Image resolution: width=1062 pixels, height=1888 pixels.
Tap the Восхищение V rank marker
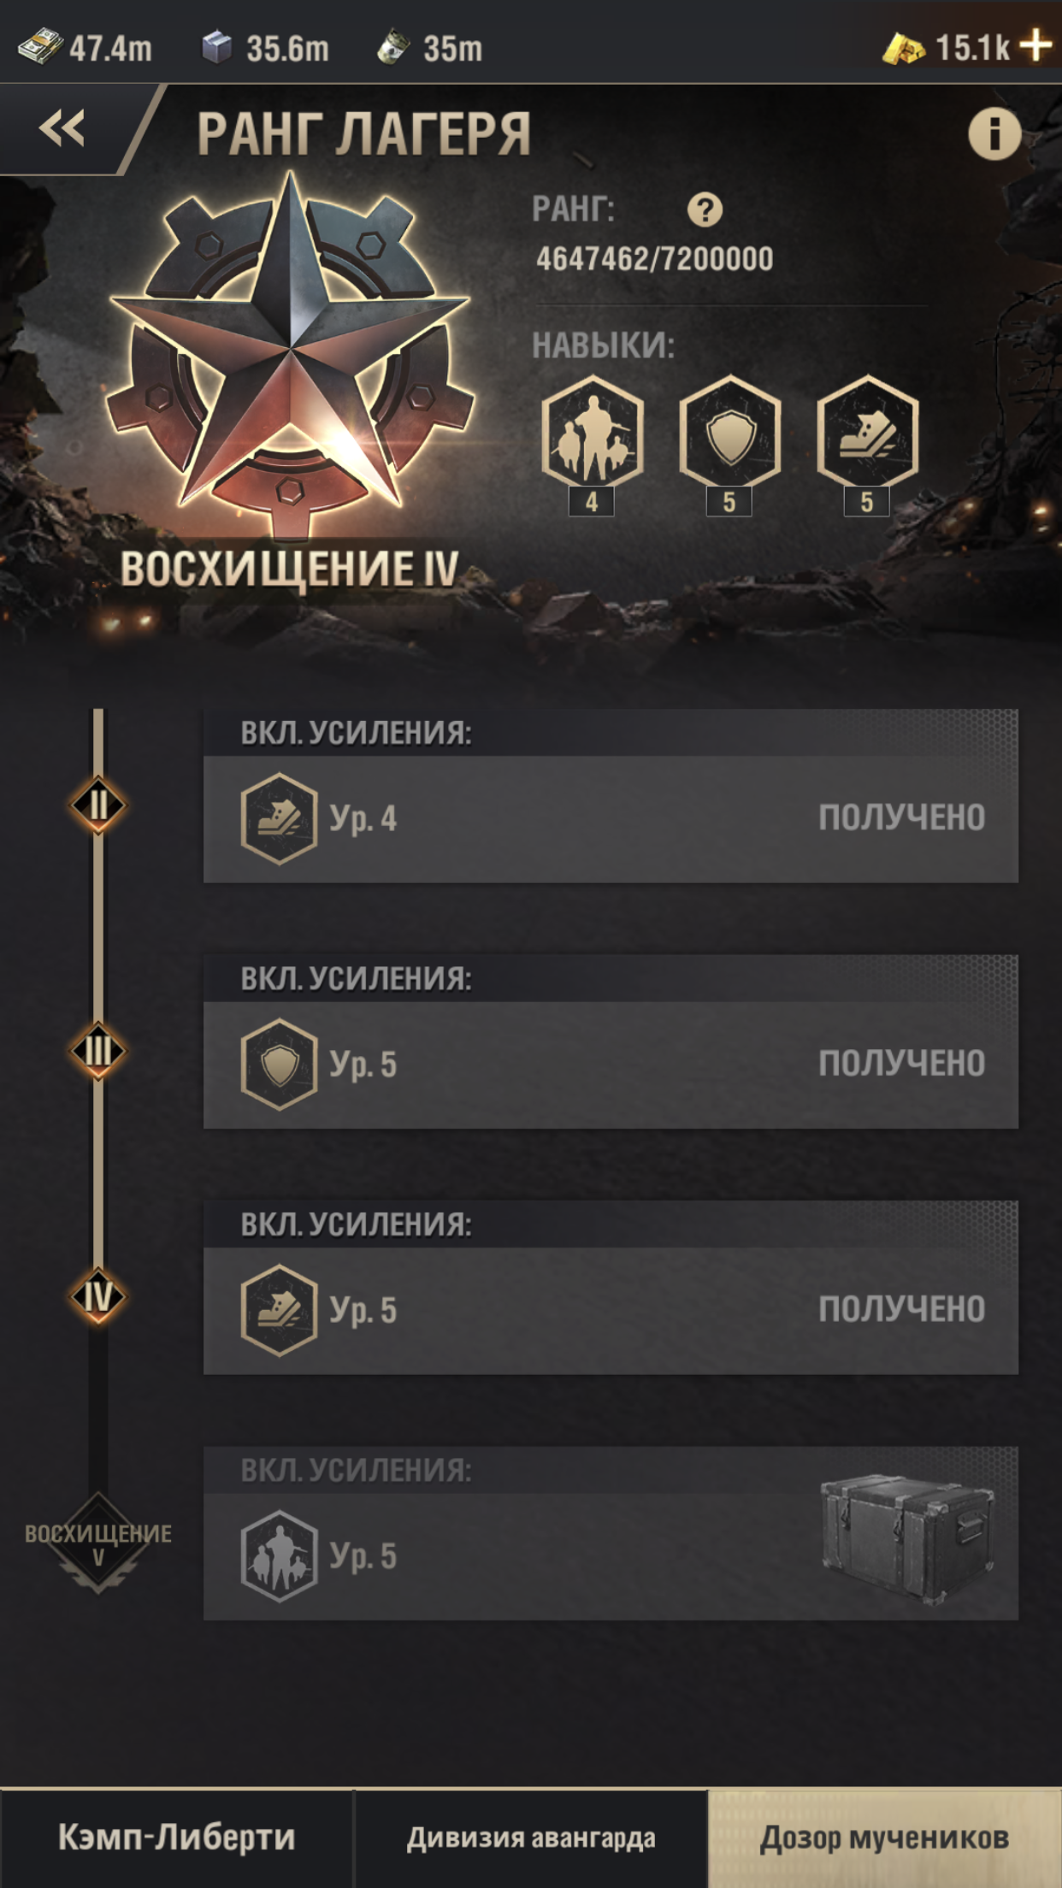98,1543
